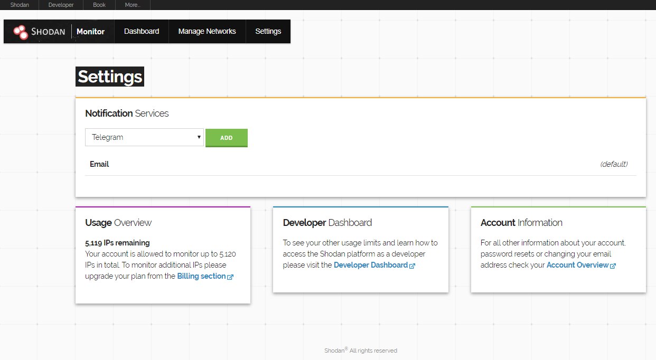
Task: Click the (default) label on Email row
Action: (x=614, y=164)
